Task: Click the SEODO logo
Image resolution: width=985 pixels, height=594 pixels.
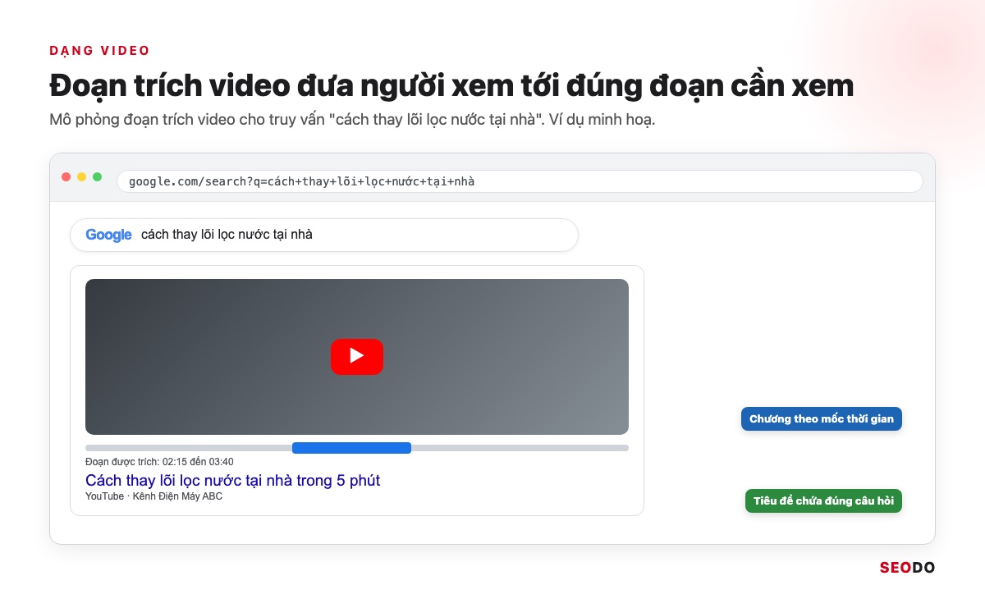Action: [907, 567]
